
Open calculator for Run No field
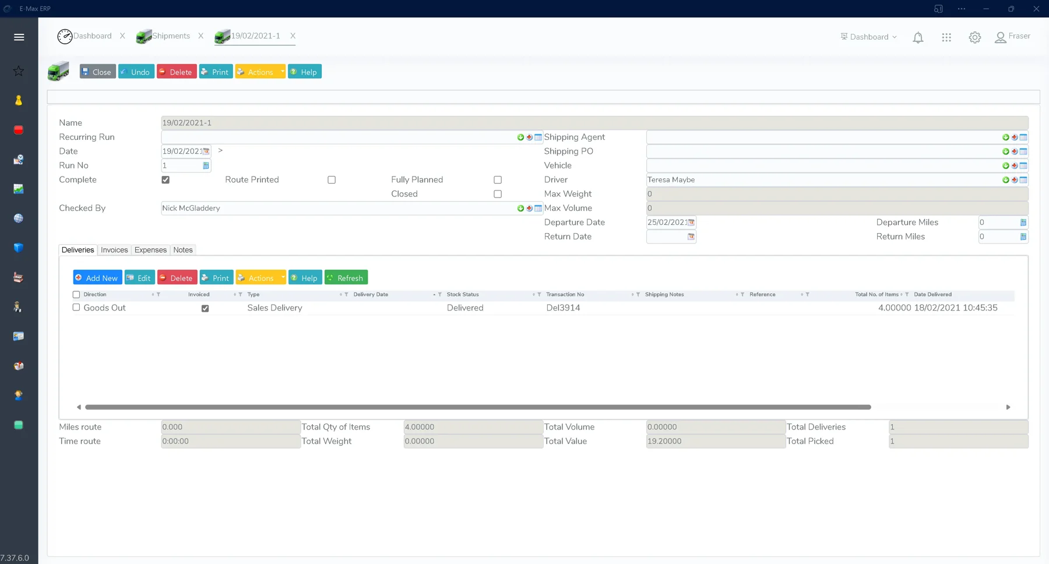click(x=206, y=165)
